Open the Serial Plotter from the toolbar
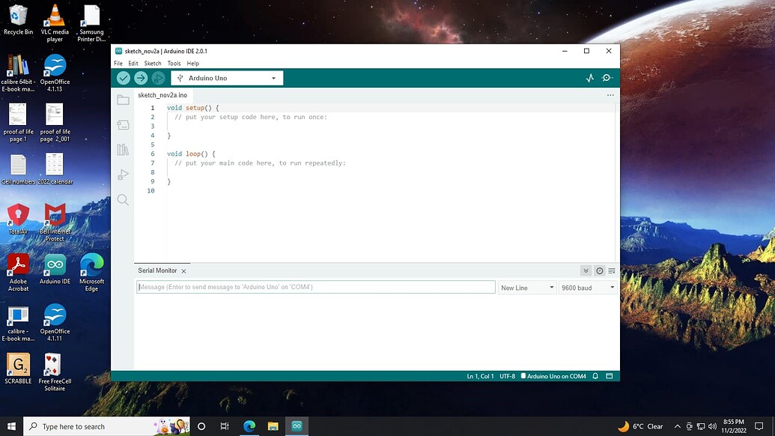 pyautogui.click(x=590, y=77)
